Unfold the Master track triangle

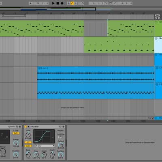156,118
